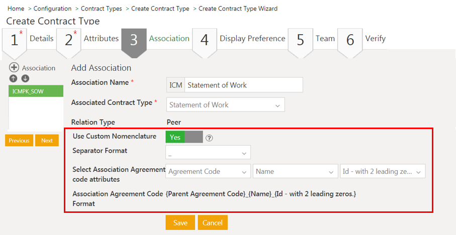Image resolution: width=456 pixels, height=235 pixels.
Task: Open step 6 Verify
Action: tap(362, 39)
